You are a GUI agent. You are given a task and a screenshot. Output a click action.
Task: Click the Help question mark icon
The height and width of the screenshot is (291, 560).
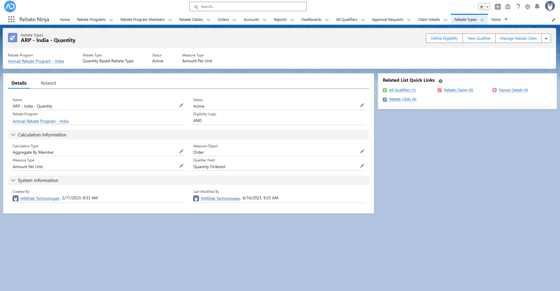(518, 7)
